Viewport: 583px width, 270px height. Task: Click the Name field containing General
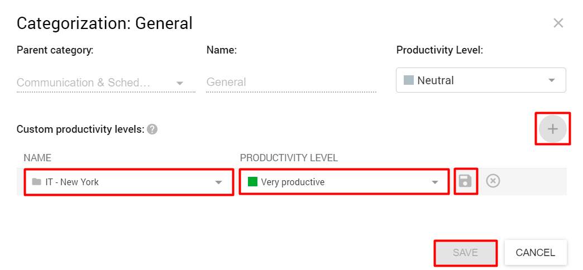point(290,83)
